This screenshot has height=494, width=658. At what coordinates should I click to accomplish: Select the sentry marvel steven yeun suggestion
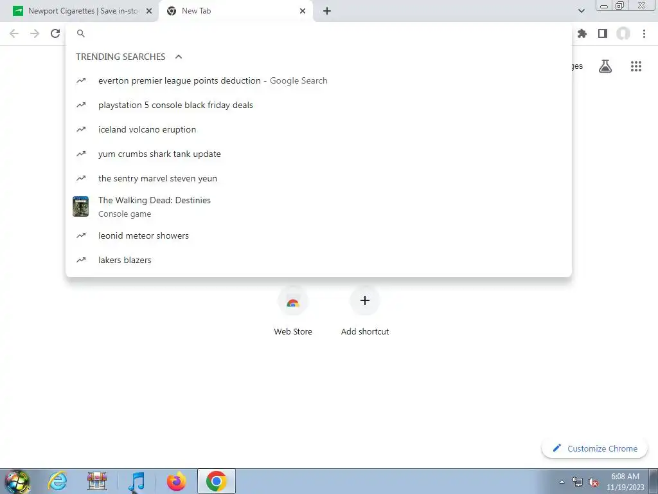click(319, 178)
